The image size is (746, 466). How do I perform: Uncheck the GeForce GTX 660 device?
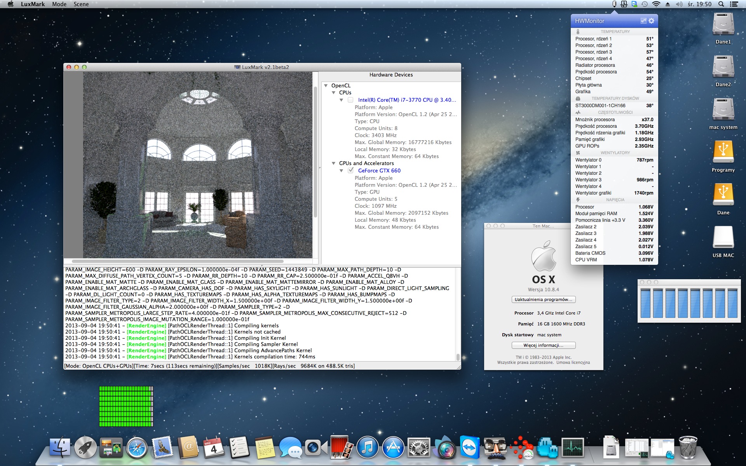(350, 170)
